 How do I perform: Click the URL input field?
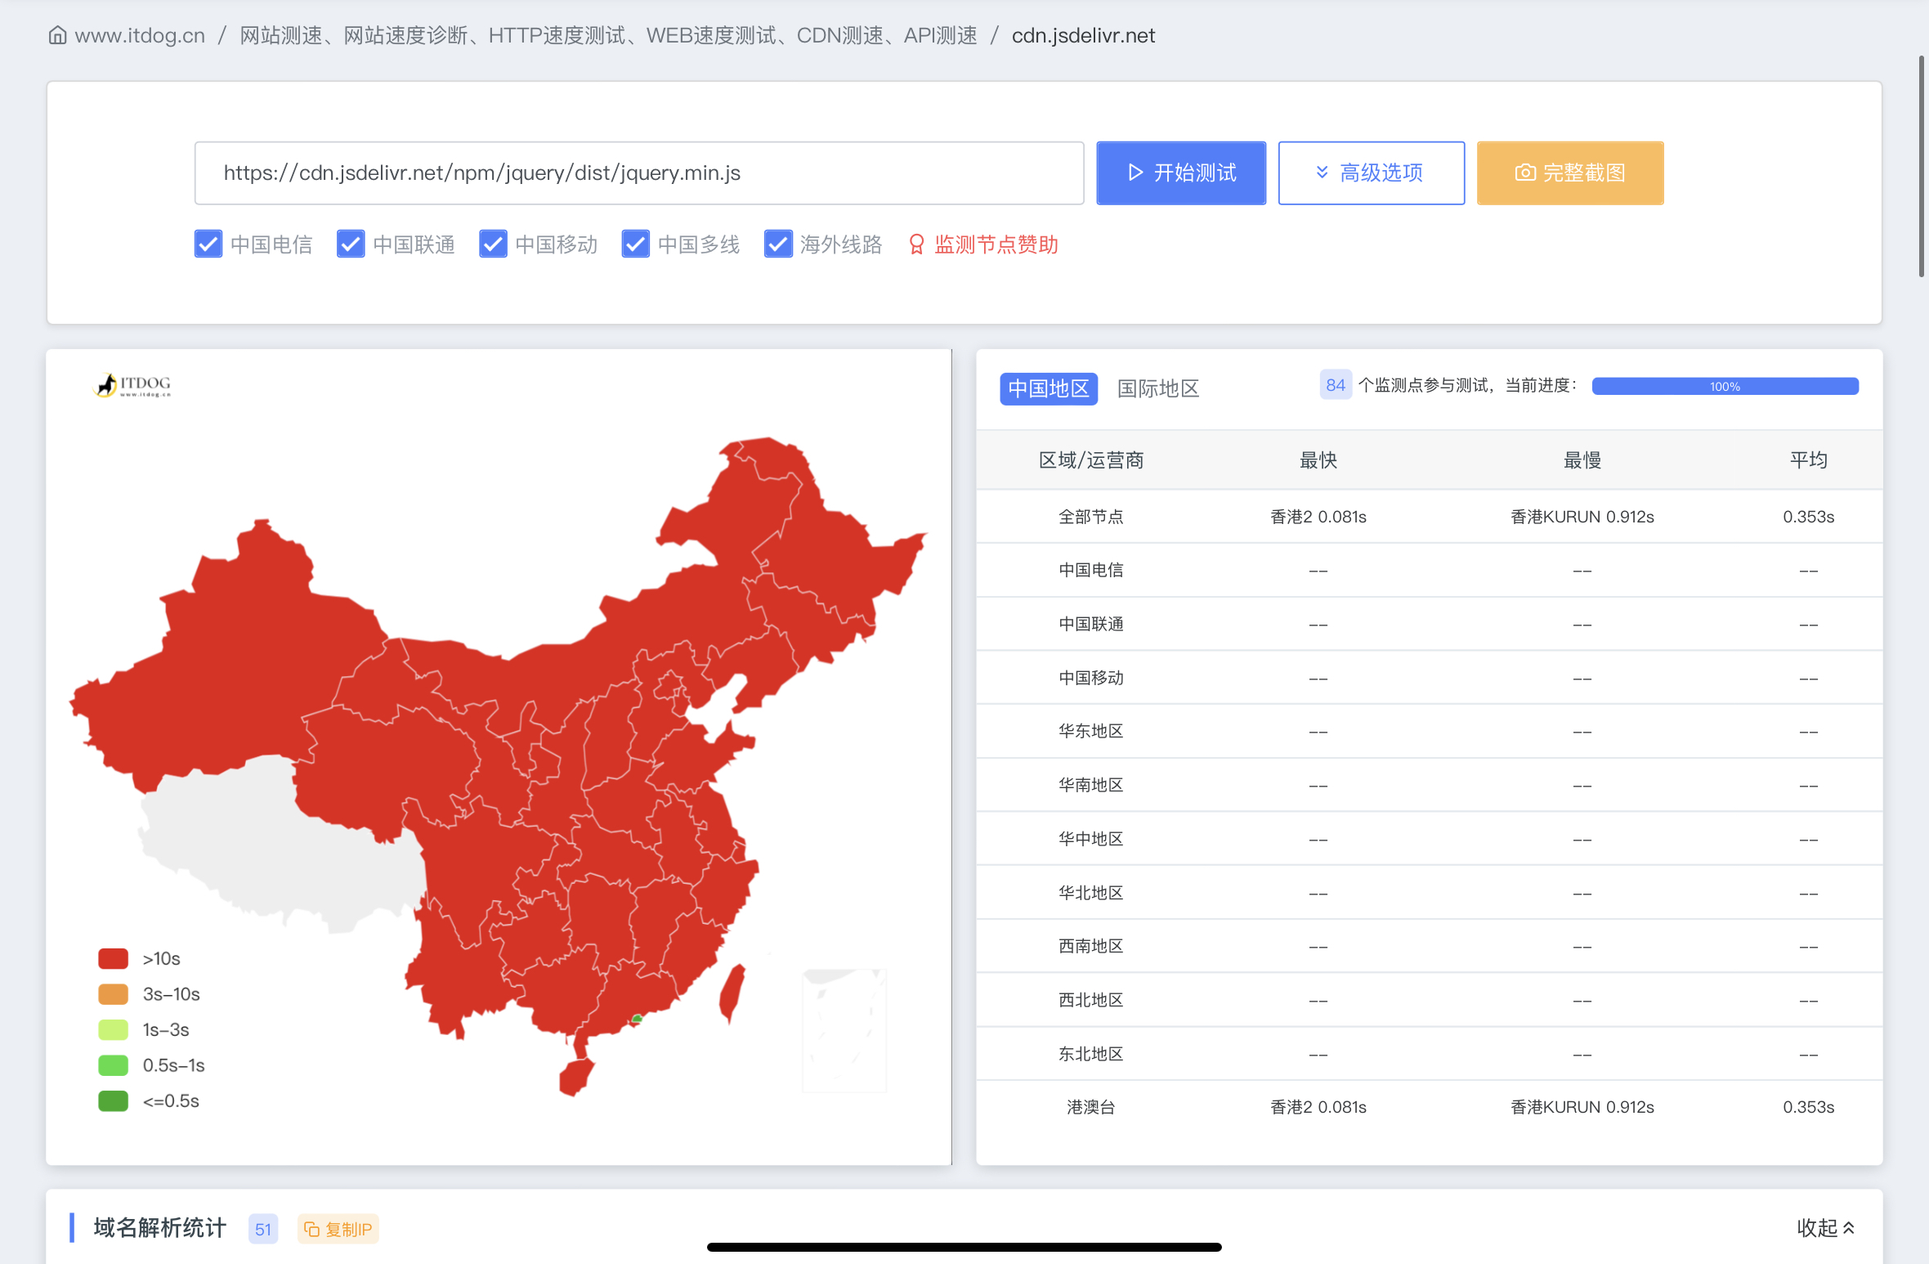pyautogui.click(x=639, y=173)
